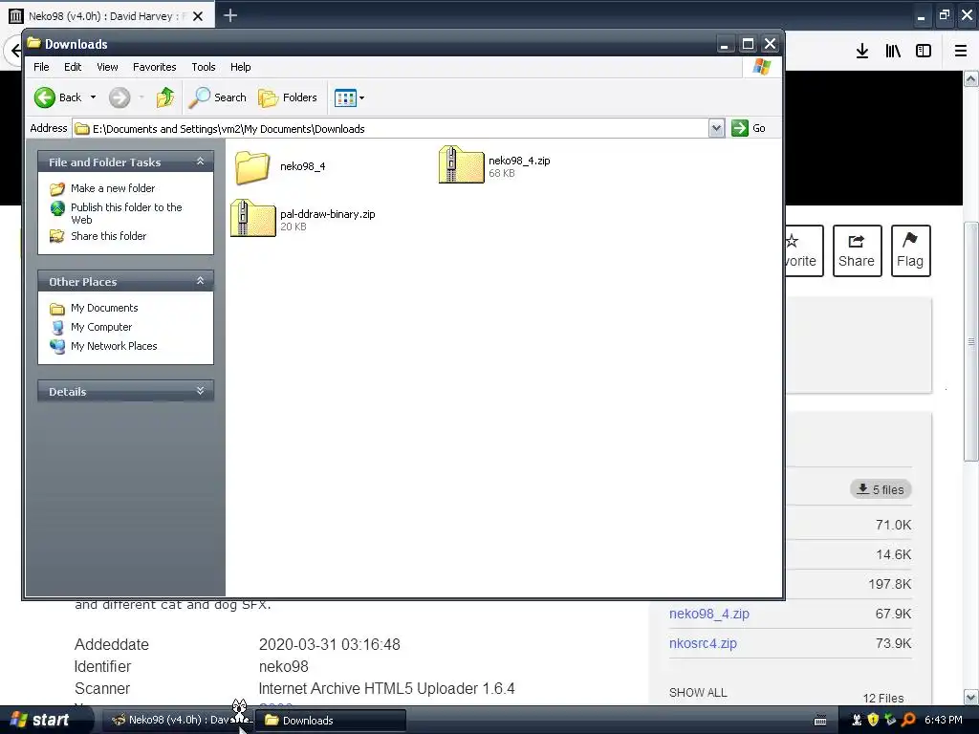The height and width of the screenshot is (734, 979).
Task: Open the browser hamburger menu
Action: pos(961,51)
